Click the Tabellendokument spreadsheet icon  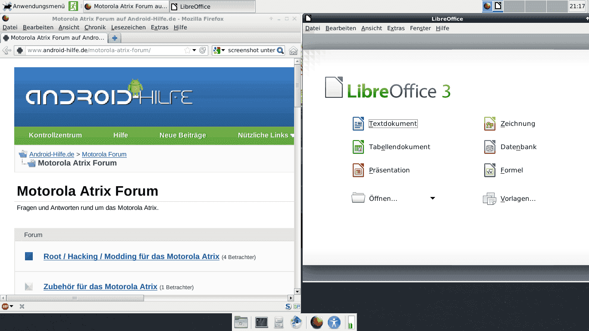[358, 147]
